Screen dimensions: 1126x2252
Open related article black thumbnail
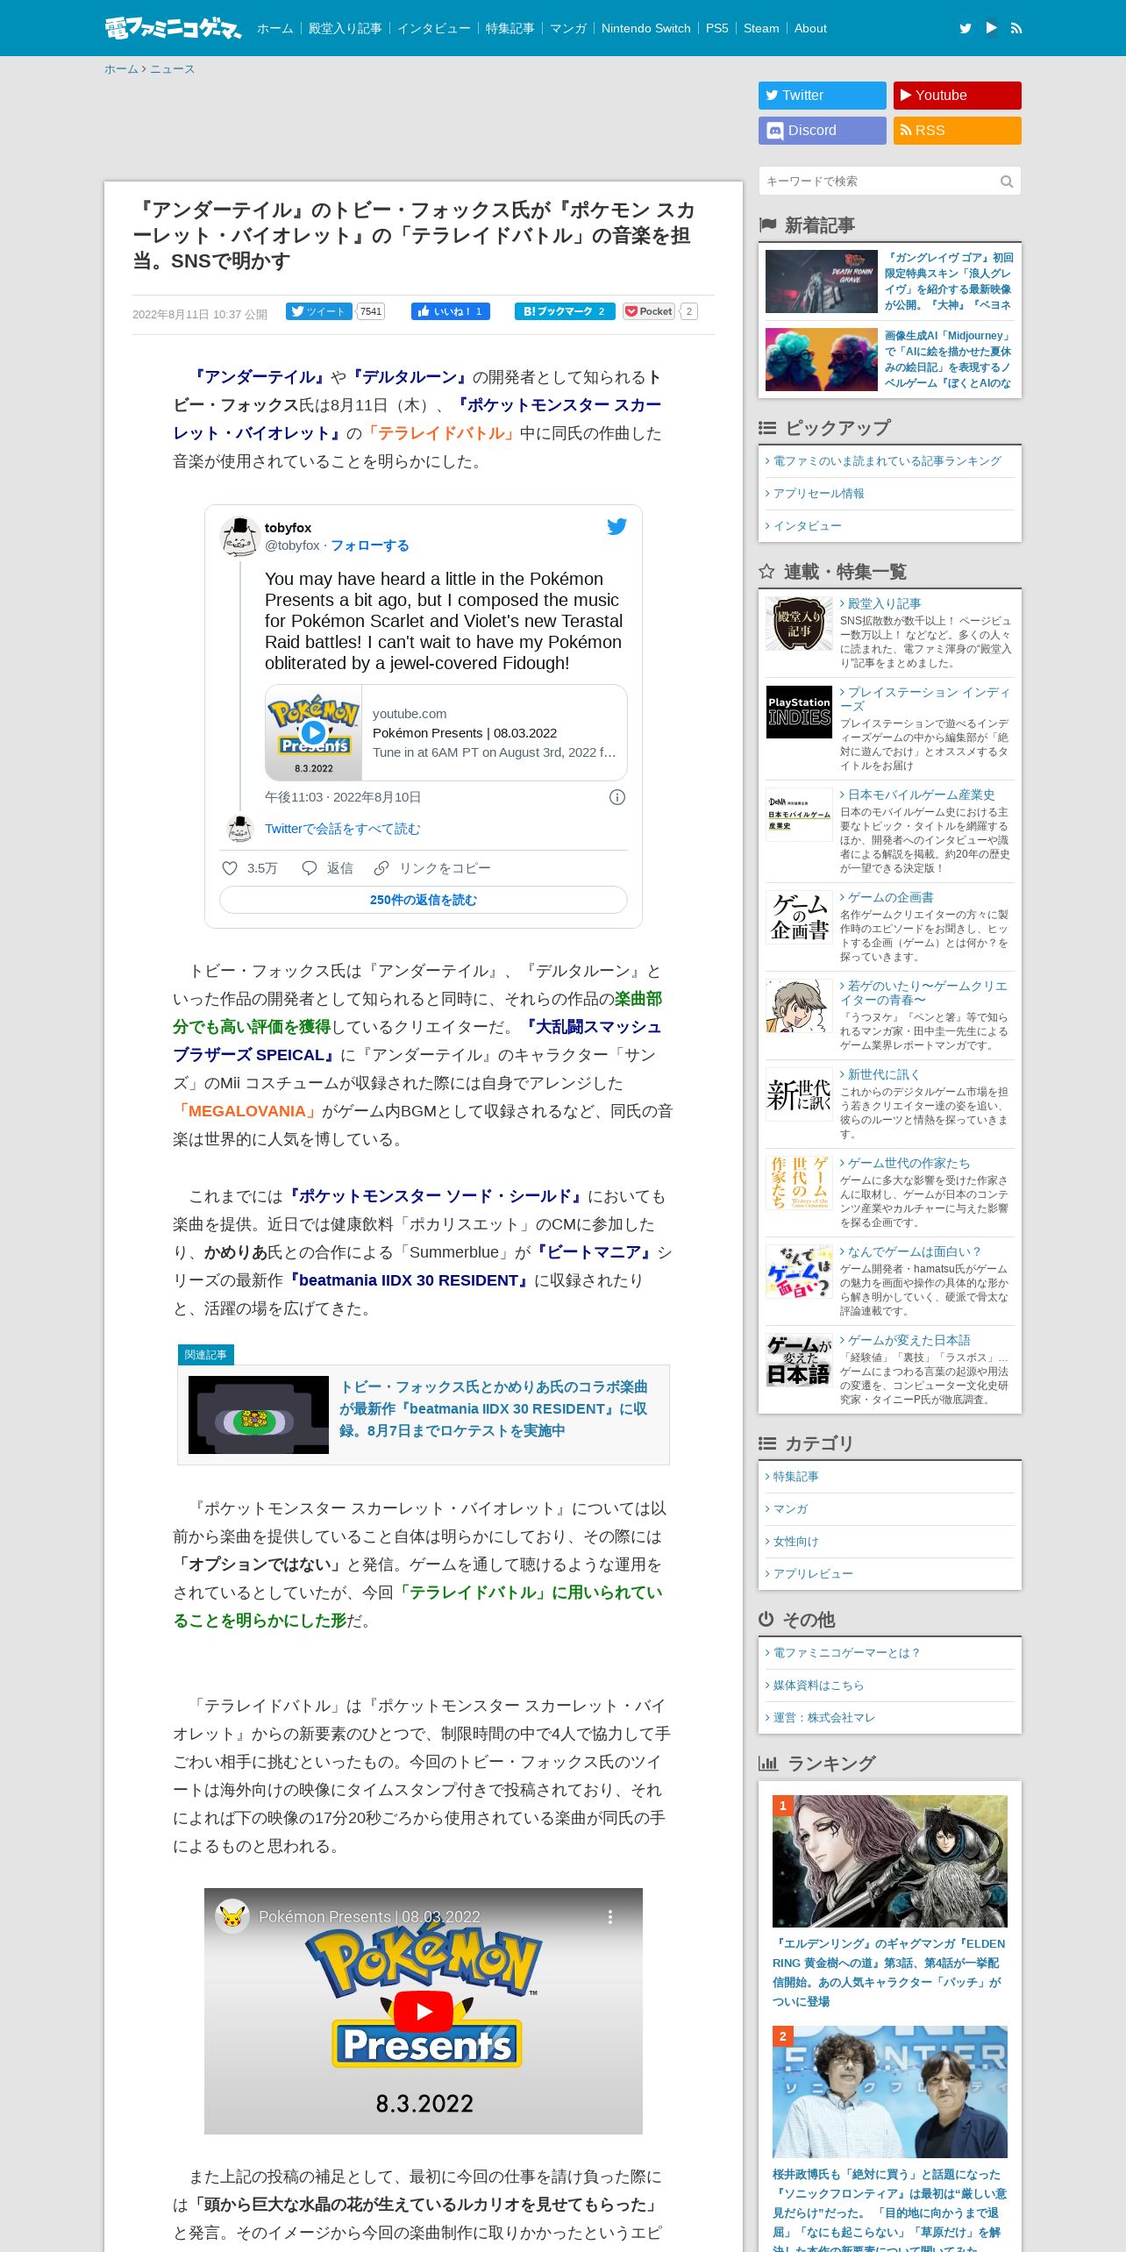click(259, 1415)
